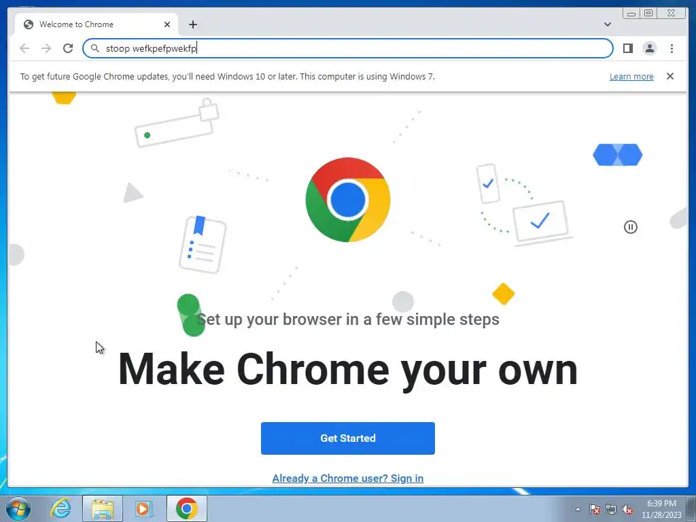Open Already a Chrome user? Sign in
Viewport: 696px width, 522px height.
coord(348,478)
